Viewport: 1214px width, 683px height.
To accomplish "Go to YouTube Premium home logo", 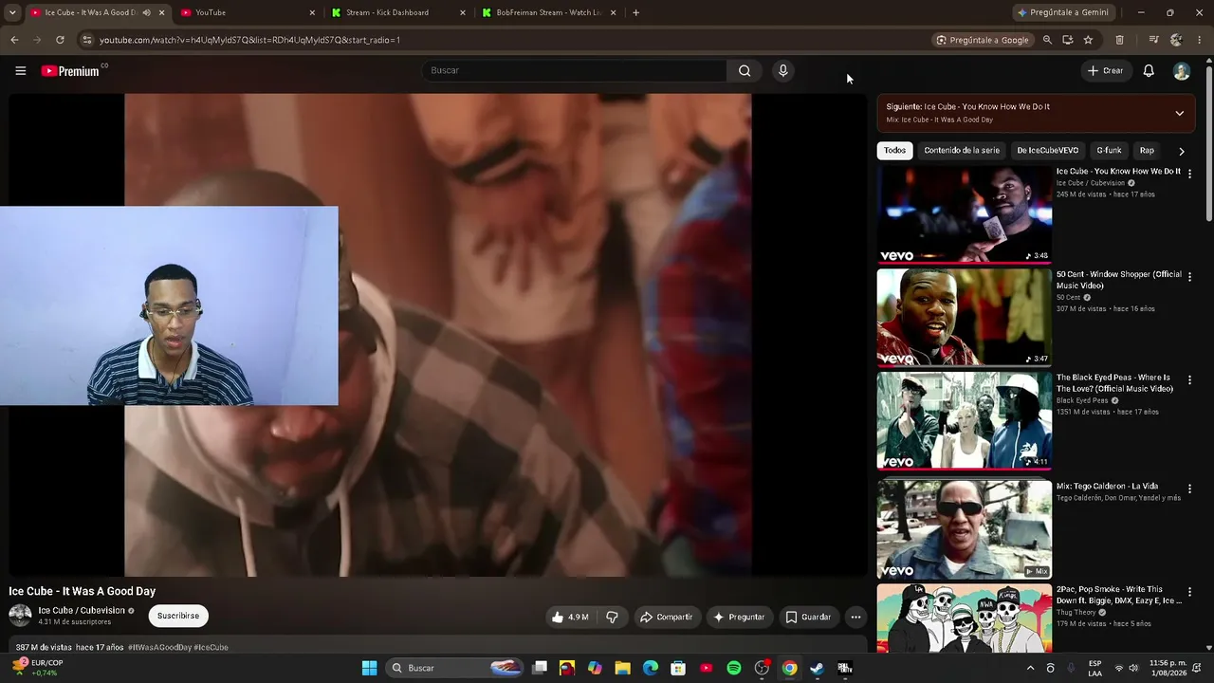I will (x=70, y=71).
